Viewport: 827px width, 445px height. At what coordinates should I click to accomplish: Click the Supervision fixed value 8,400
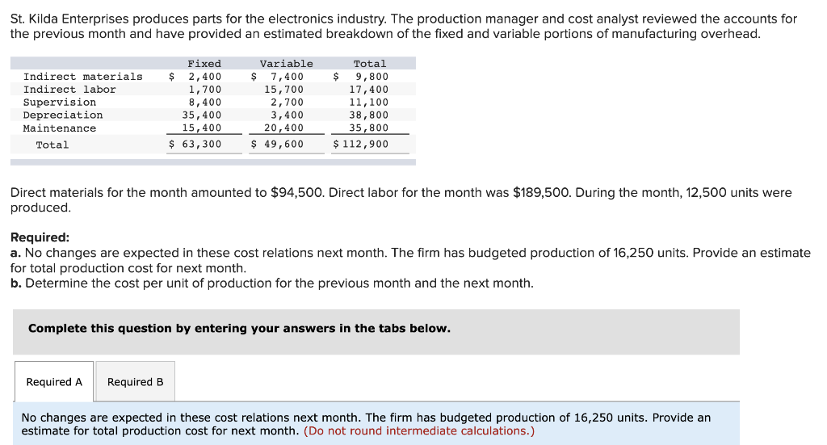[205, 103]
